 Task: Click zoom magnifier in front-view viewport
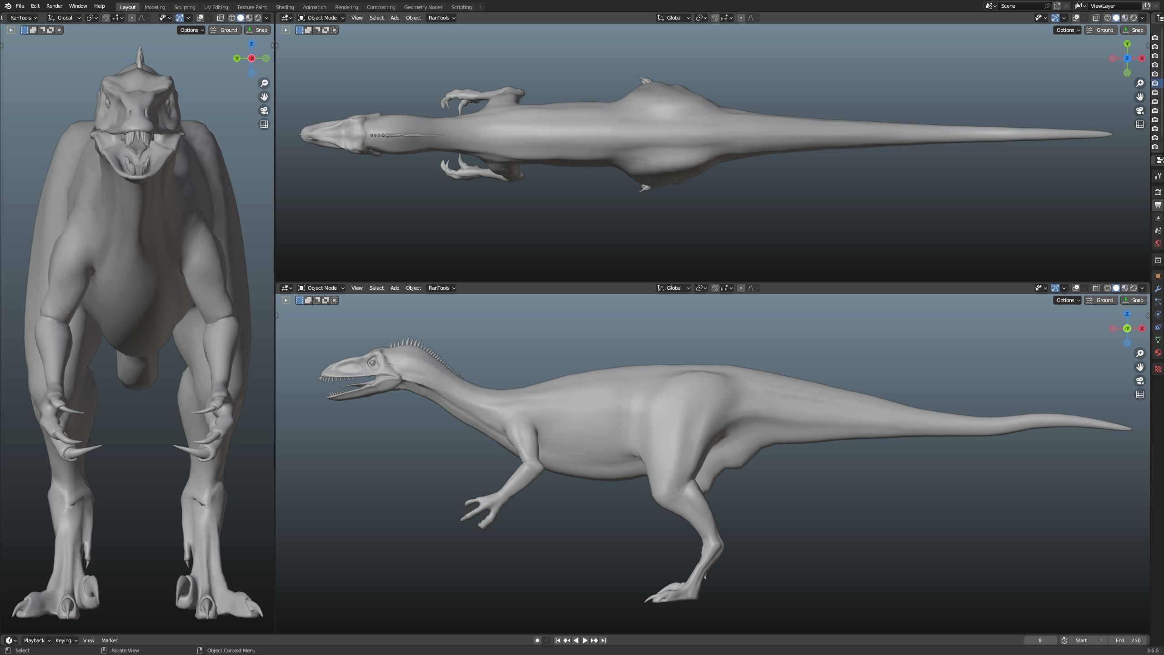coord(264,83)
